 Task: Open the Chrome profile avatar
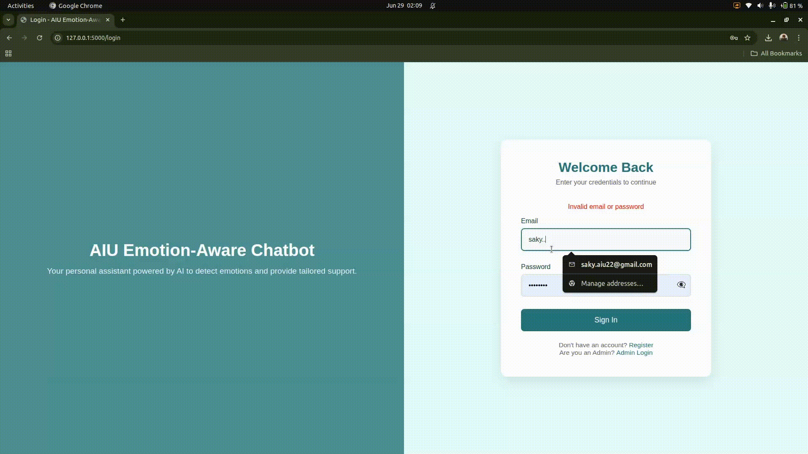coord(783,38)
